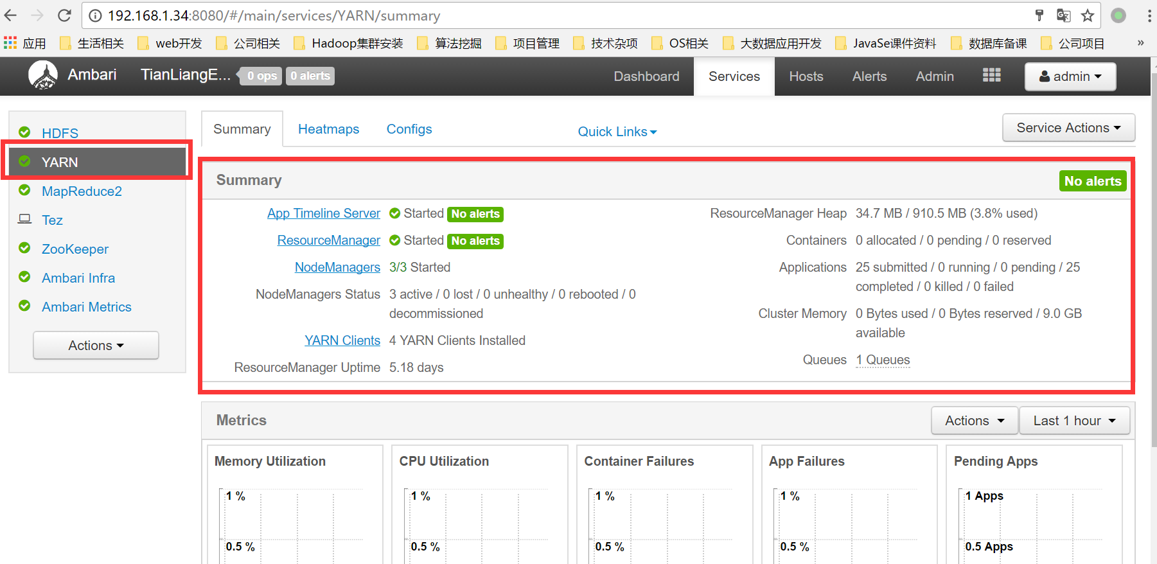Click the 0 ops badge
This screenshot has height=564, width=1157.
[262, 76]
